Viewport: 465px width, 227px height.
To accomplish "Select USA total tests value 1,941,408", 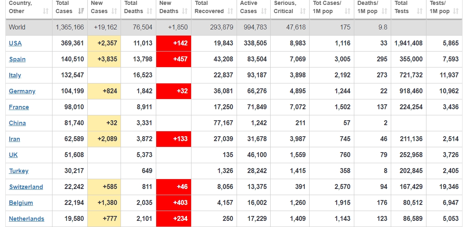I will point(408,43).
